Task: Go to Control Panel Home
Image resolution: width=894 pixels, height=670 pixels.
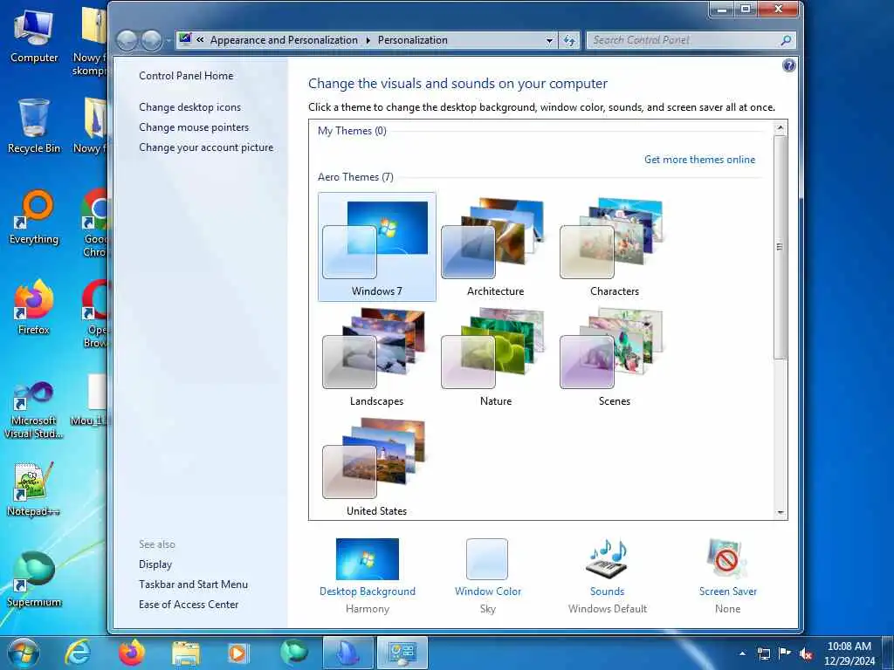Action: [186, 76]
